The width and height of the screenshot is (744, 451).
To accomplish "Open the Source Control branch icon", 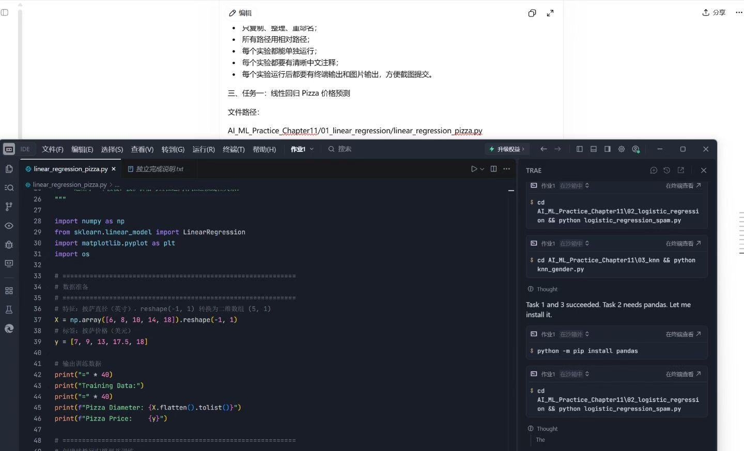I will (x=9, y=207).
